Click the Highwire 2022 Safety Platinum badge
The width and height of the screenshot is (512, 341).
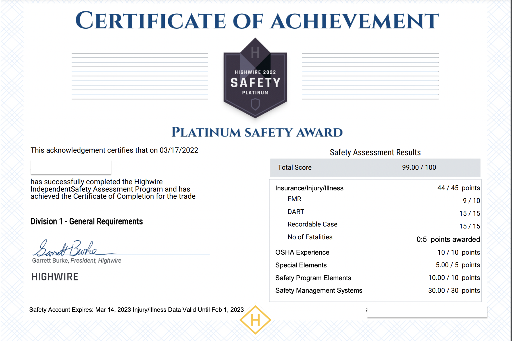255,78
